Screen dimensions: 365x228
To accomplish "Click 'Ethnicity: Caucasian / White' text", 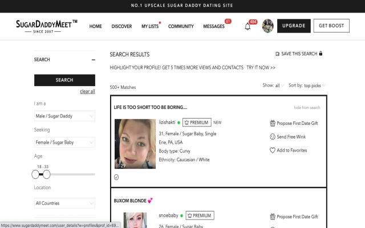I will (184, 160).
